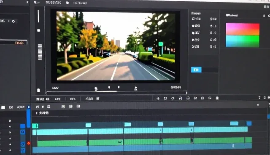Click the white square icon at the track panel header
270x155 pixels.
click(3, 107)
